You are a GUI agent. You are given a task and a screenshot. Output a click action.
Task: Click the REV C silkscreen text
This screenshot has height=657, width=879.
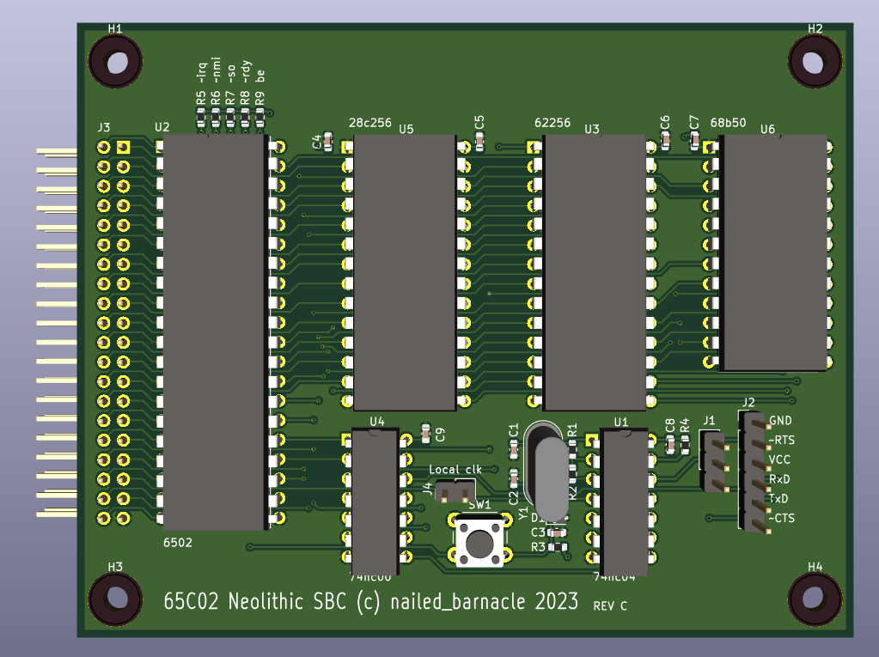coord(609,605)
